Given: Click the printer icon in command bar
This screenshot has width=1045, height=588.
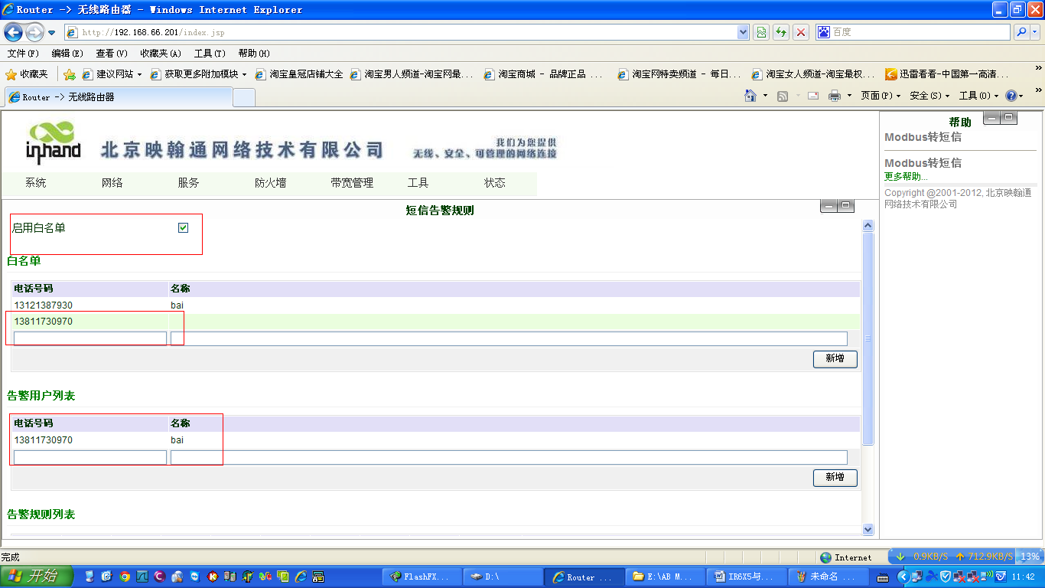Looking at the screenshot, I should point(835,96).
